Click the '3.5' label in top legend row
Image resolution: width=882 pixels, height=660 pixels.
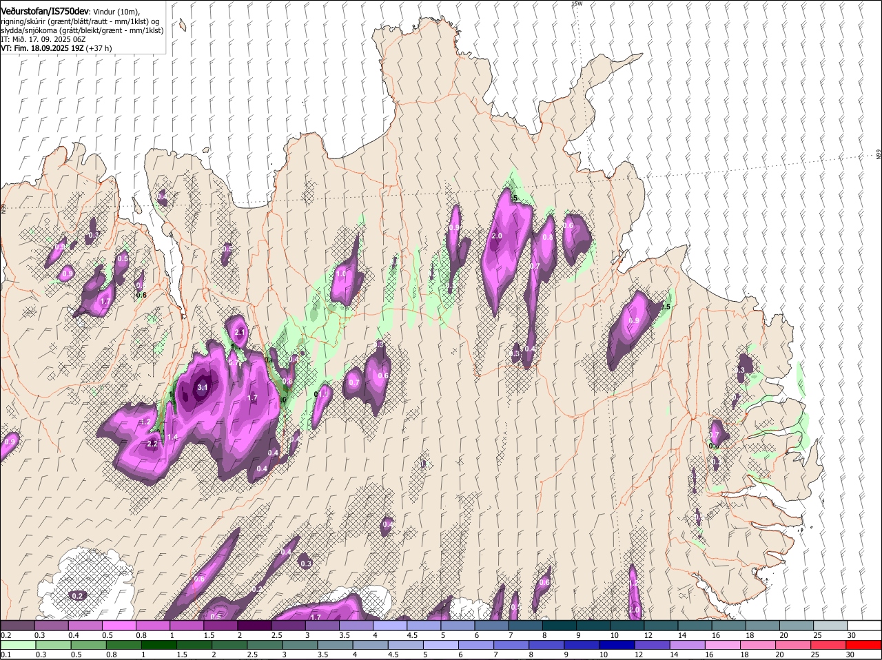[345, 635]
